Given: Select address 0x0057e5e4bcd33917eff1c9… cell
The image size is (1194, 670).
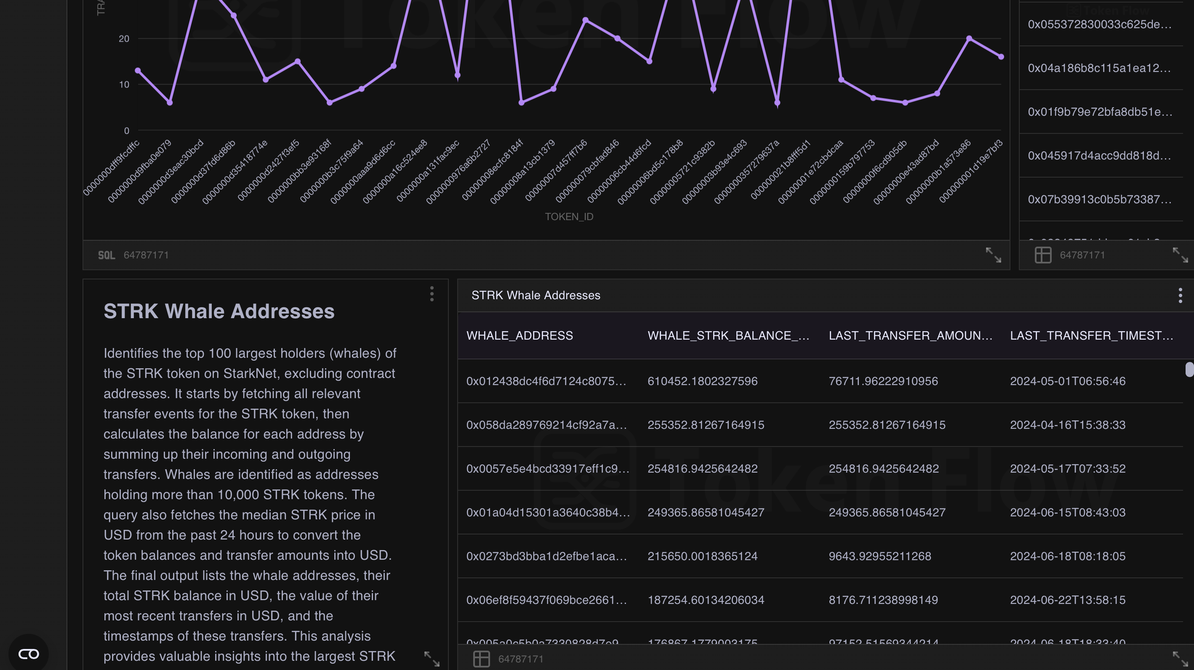Looking at the screenshot, I should (548, 468).
